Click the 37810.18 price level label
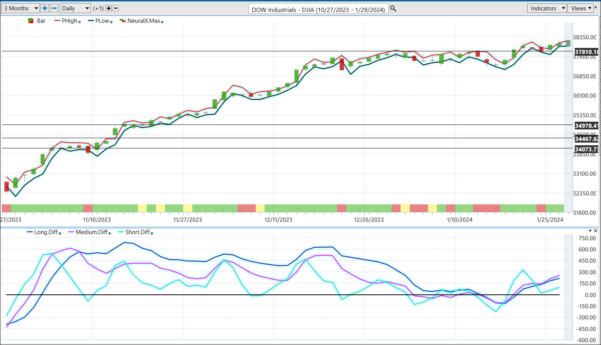The image size is (601, 345). (x=586, y=52)
